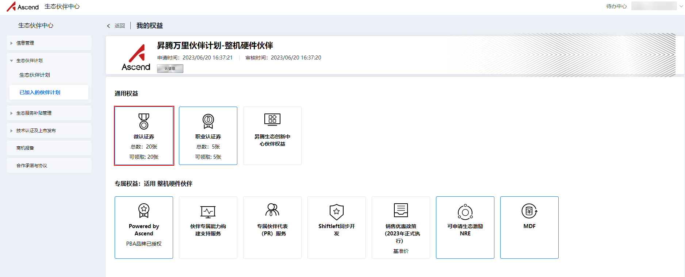Click the back chevron next to 返回
685x277 pixels.
(x=108, y=26)
